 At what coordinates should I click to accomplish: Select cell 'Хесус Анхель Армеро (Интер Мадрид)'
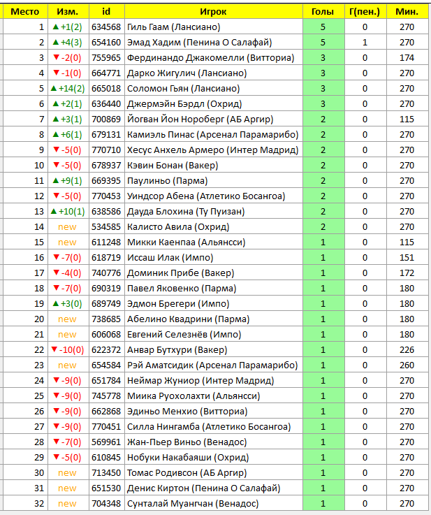point(213,150)
